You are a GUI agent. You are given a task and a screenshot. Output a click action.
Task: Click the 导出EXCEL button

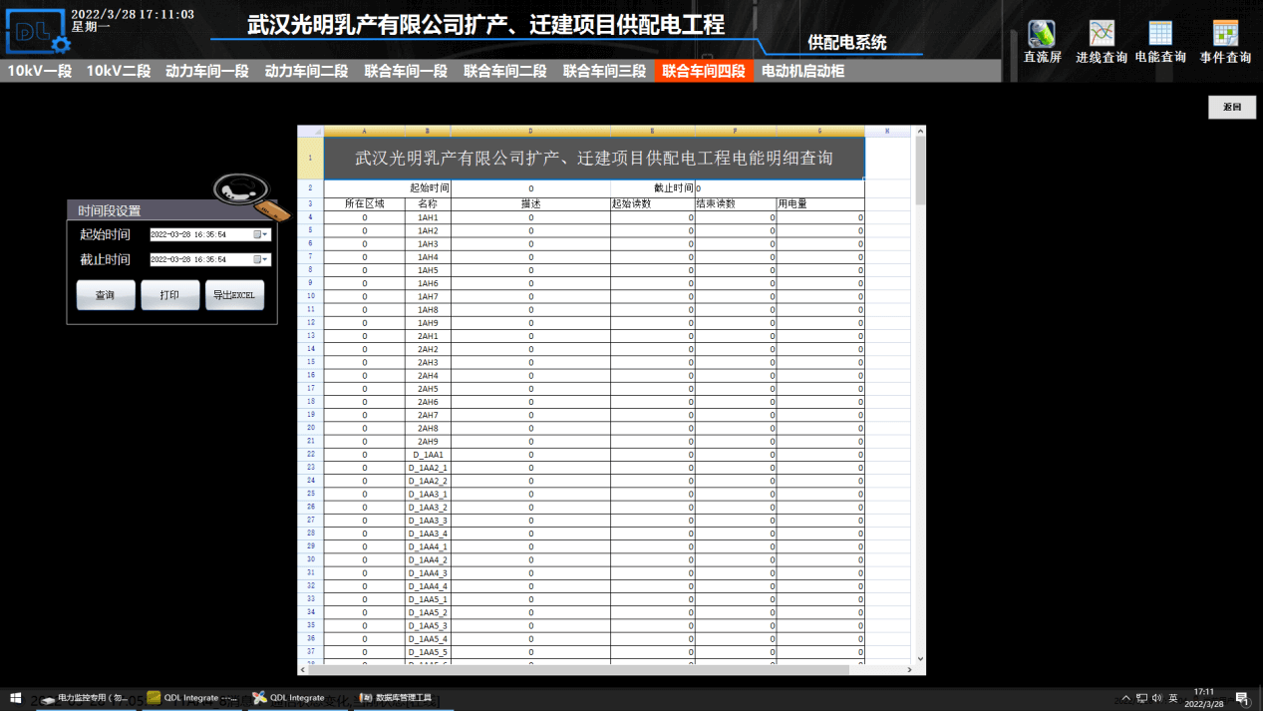[x=235, y=295]
